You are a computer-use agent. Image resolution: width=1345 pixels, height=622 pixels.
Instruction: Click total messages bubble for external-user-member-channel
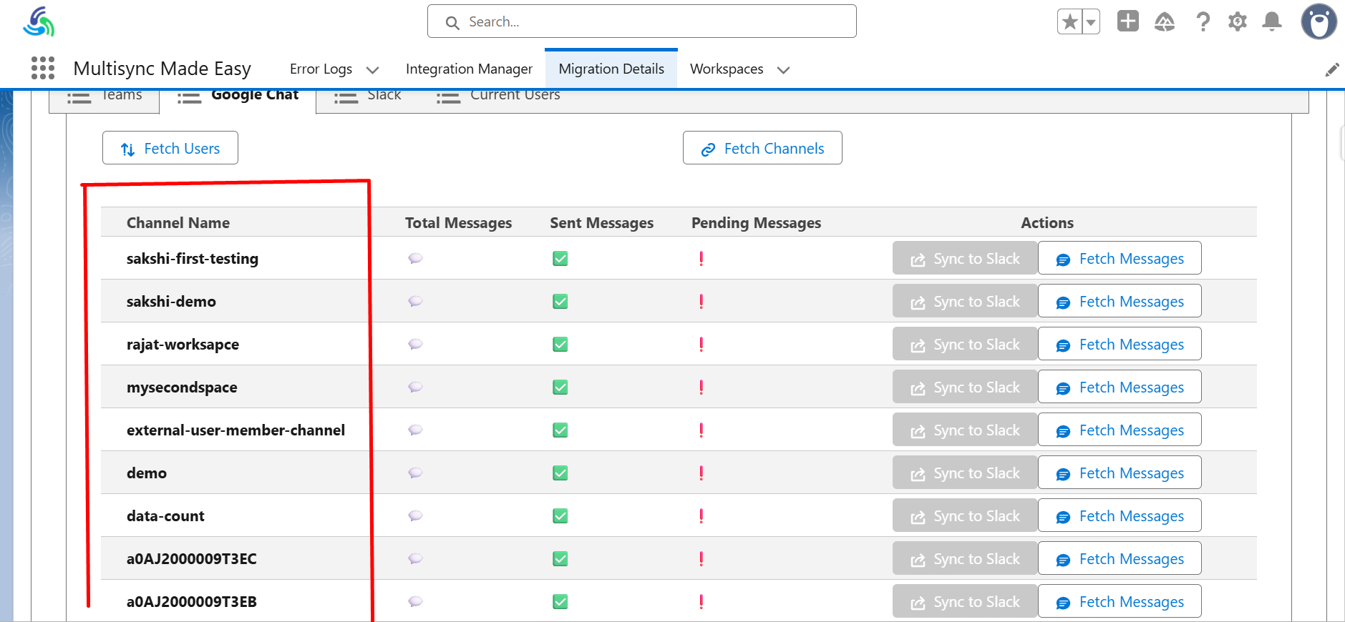[x=415, y=430]
